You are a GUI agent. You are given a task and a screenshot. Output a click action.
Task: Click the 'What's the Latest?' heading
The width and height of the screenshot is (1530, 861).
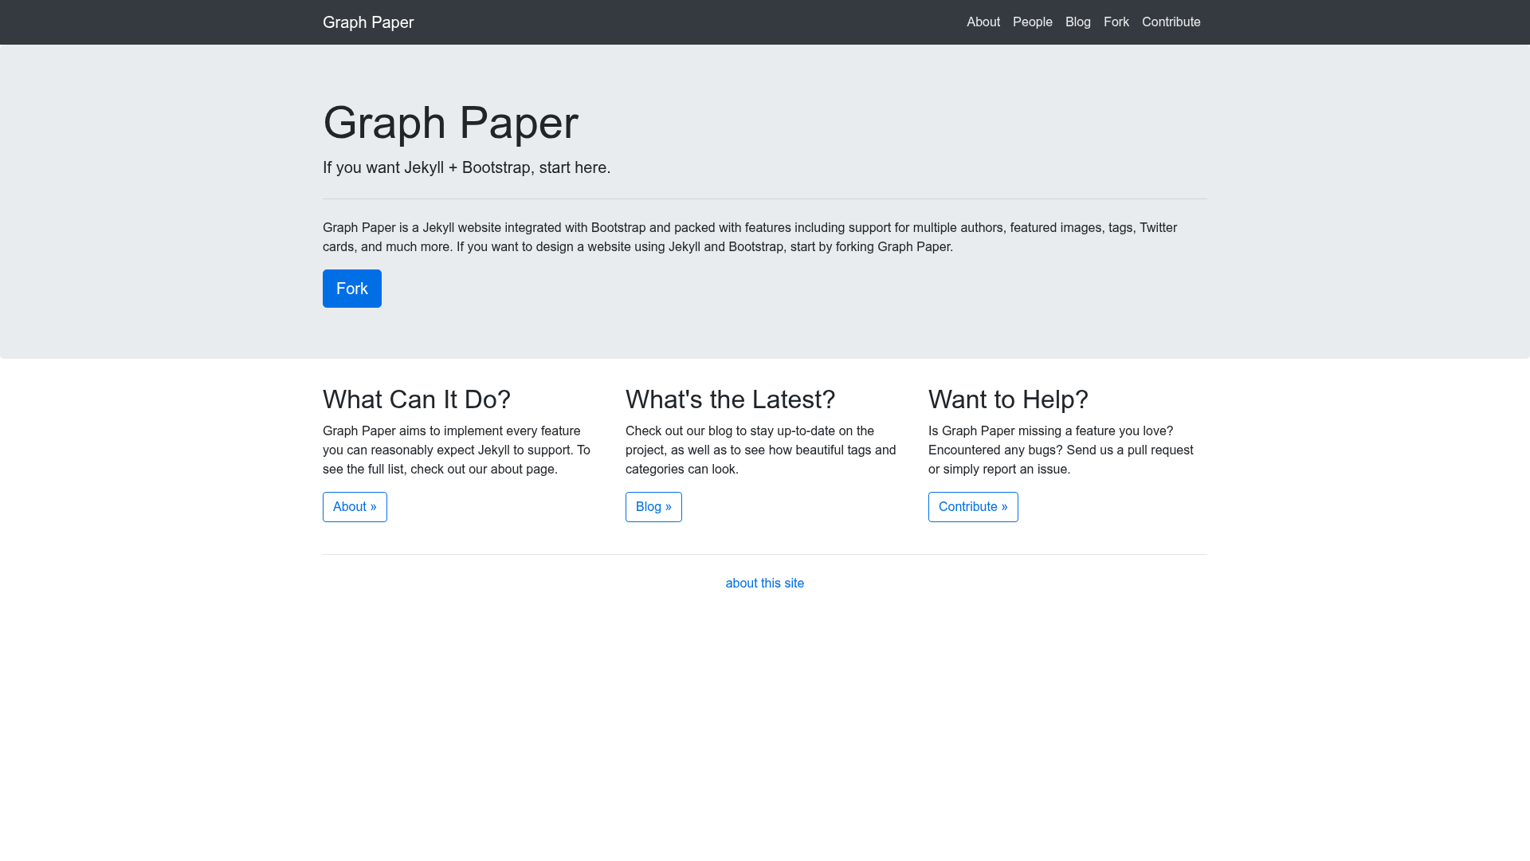coord(731,399)
